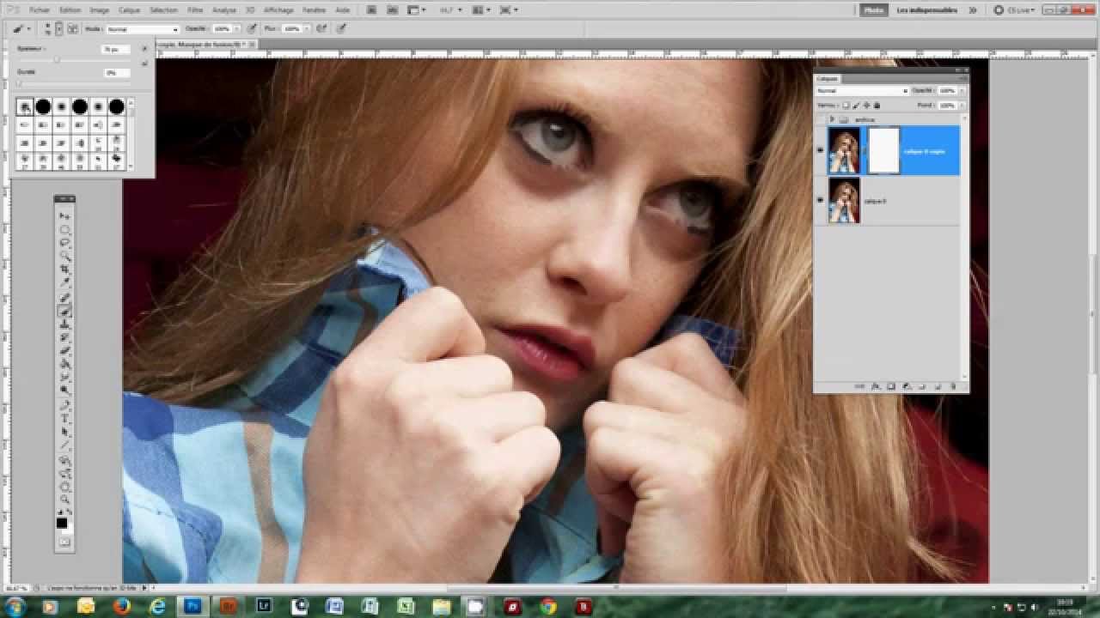
Task: Open the Fichier menu
Action: [40, 10]
